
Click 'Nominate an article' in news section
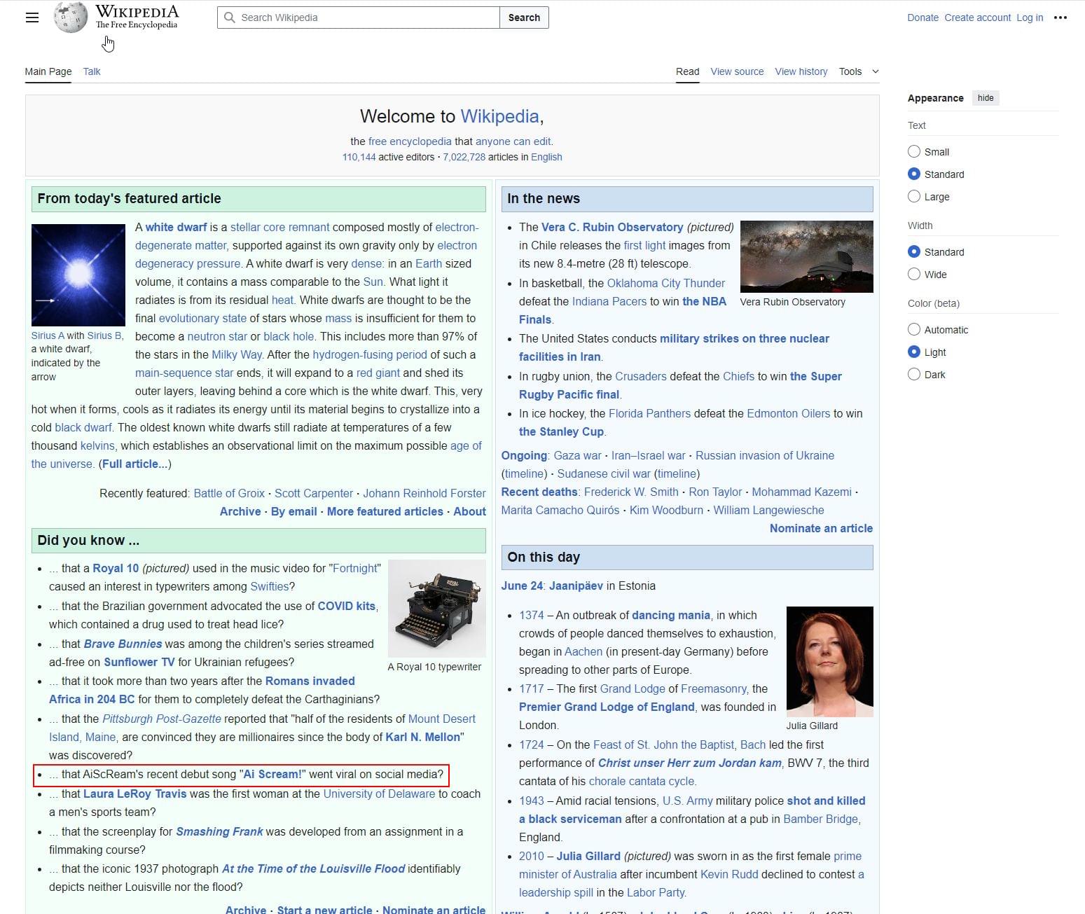click(821, 528)
